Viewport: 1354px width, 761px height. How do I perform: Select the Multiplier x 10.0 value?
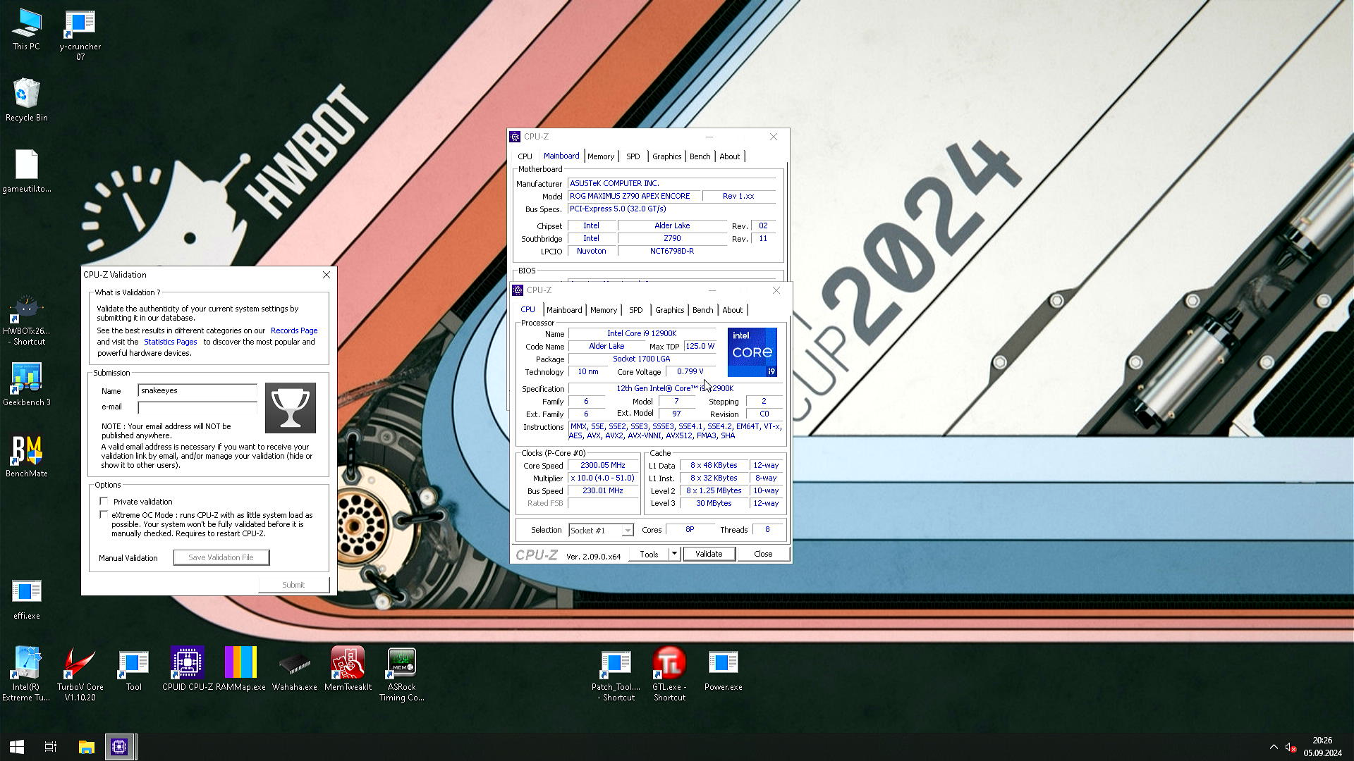[x=603, y=478]
